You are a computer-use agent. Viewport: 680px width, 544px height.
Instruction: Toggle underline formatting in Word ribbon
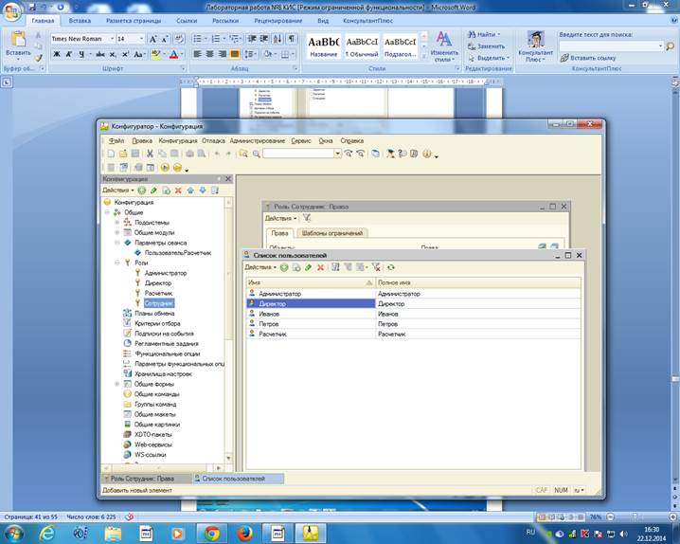coord(81,54)
